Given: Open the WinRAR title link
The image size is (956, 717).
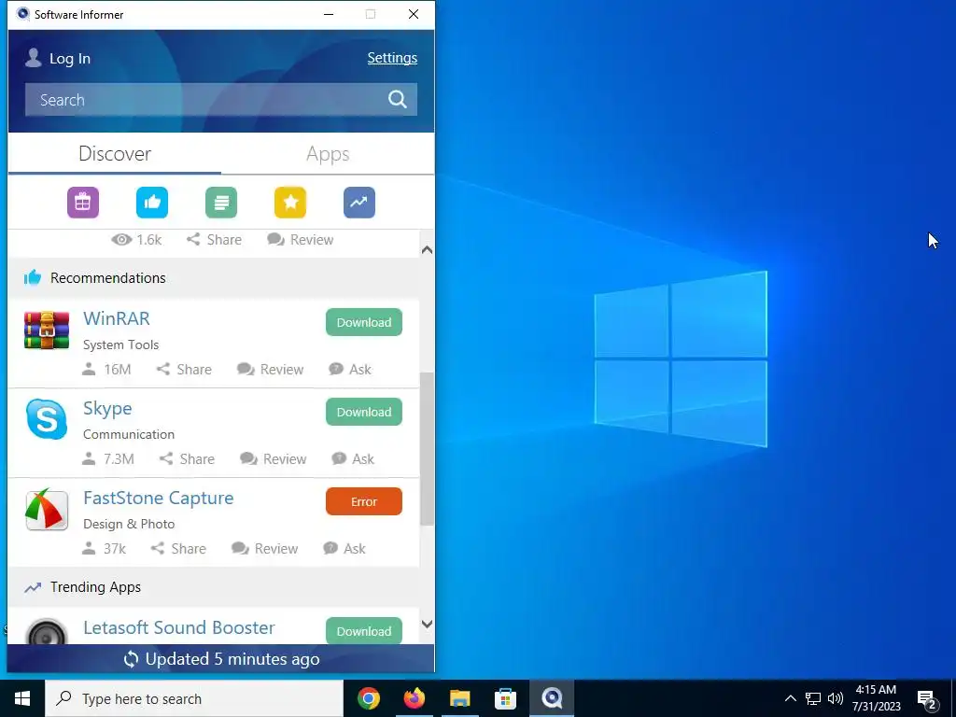Looking at the screenshot, I should click(117, 318).
